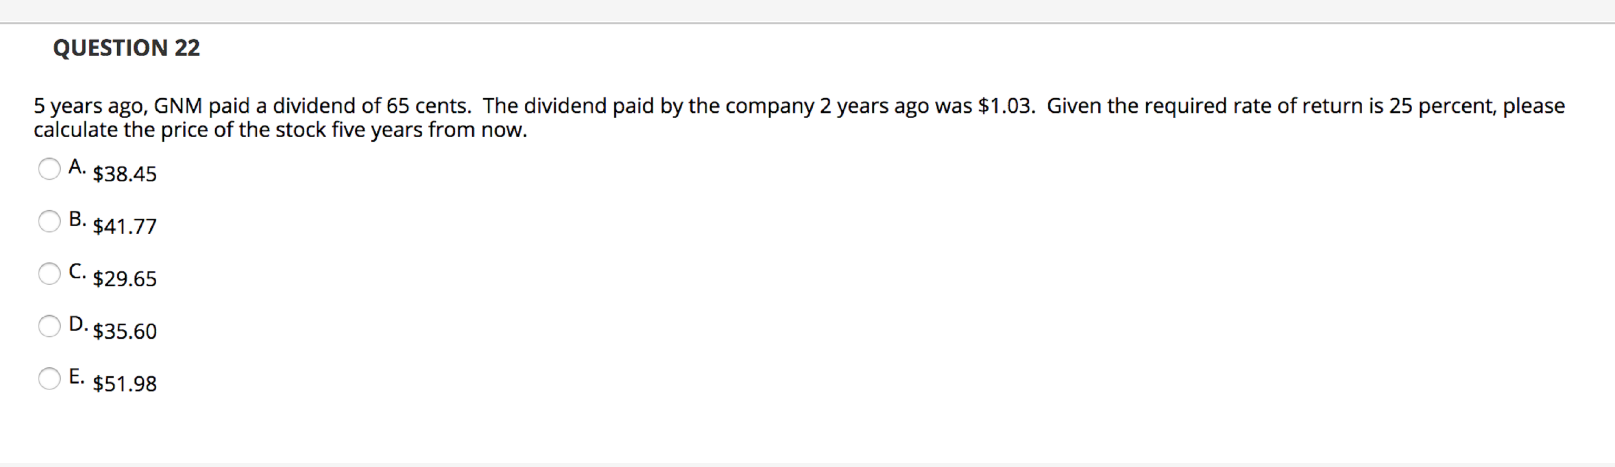Select radio button for option C
This screenshot has width=1615, height=467.
pyautogui.click(x=49, y=273)
